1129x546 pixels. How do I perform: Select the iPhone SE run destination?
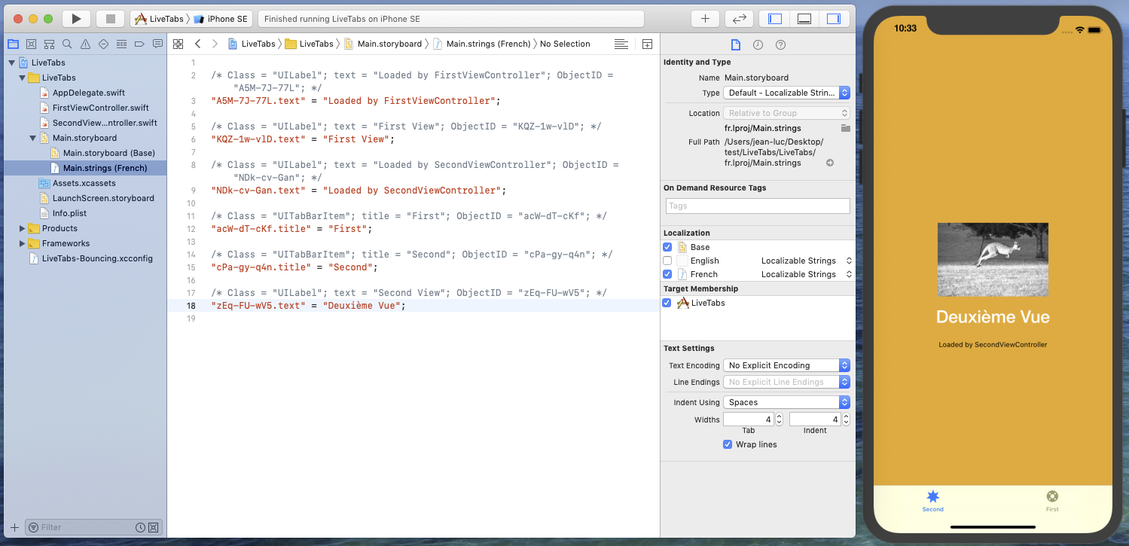point(221,19)
